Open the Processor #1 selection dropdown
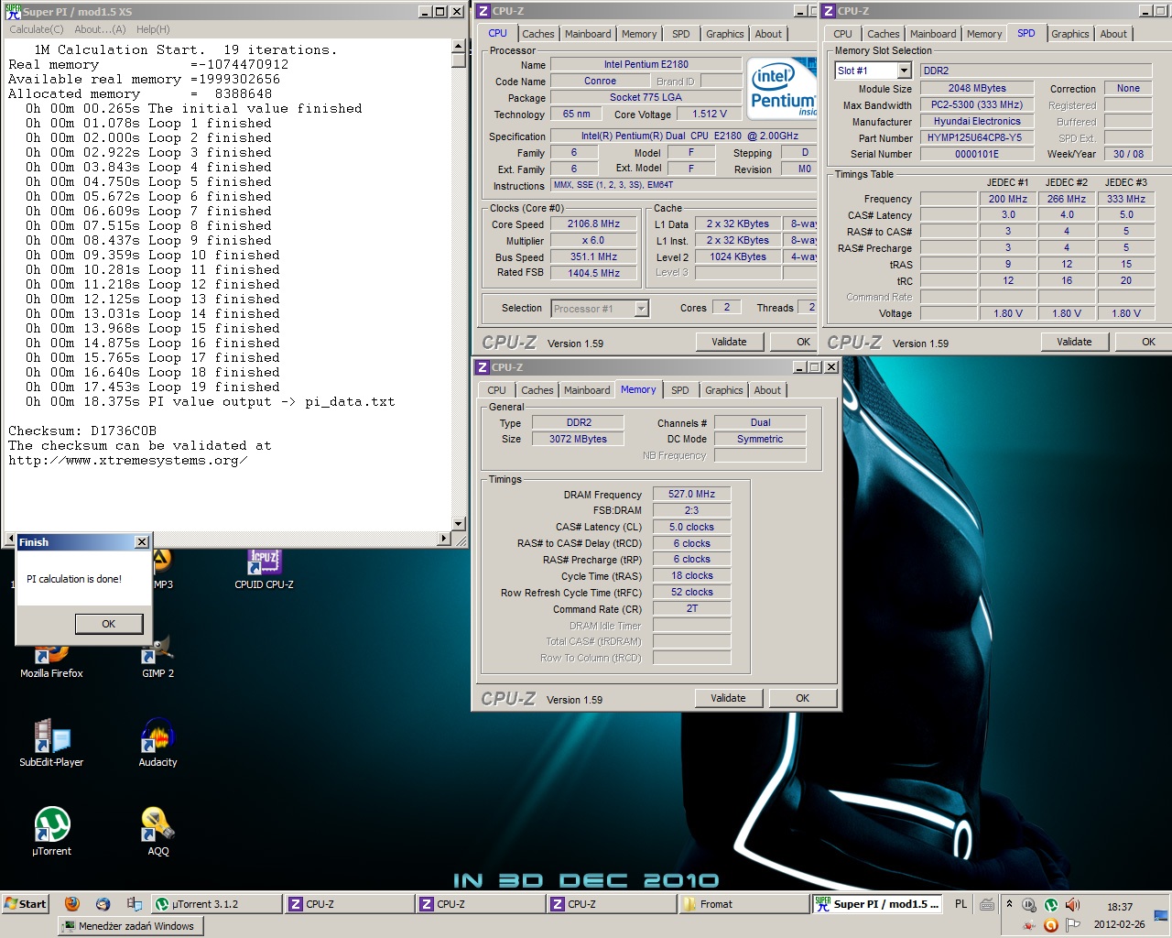 [x=641, y=309]
